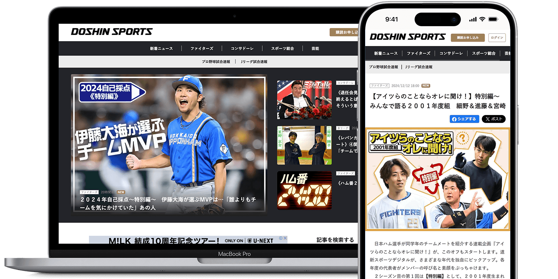Screen dimensions: 558x279
Task: Open コンサドーレ in the phone navigation bar
Action: coord(451,53)
